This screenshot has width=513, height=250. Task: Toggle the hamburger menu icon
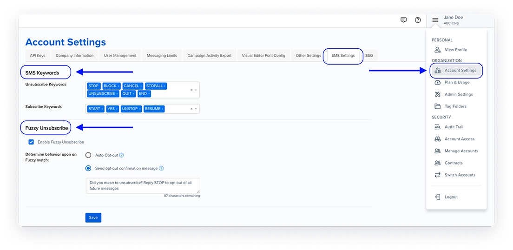click(435, 20)
